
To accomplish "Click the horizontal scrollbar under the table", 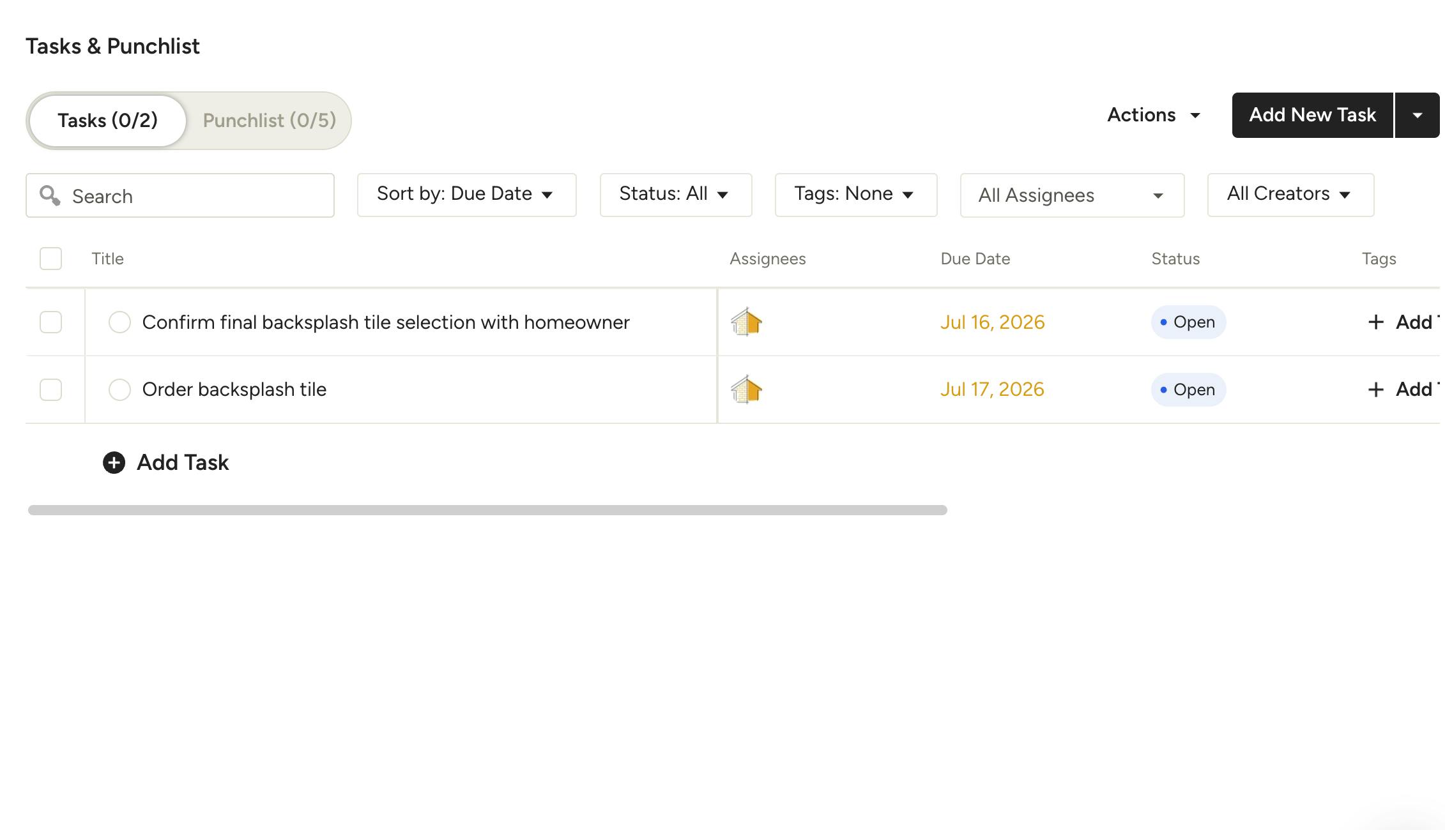I will point(487,510).
